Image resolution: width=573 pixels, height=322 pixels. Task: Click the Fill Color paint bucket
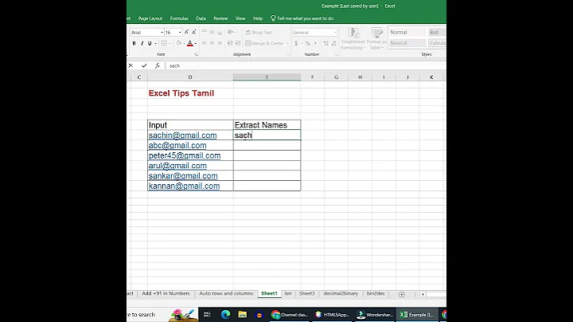(x=179, y=43)
